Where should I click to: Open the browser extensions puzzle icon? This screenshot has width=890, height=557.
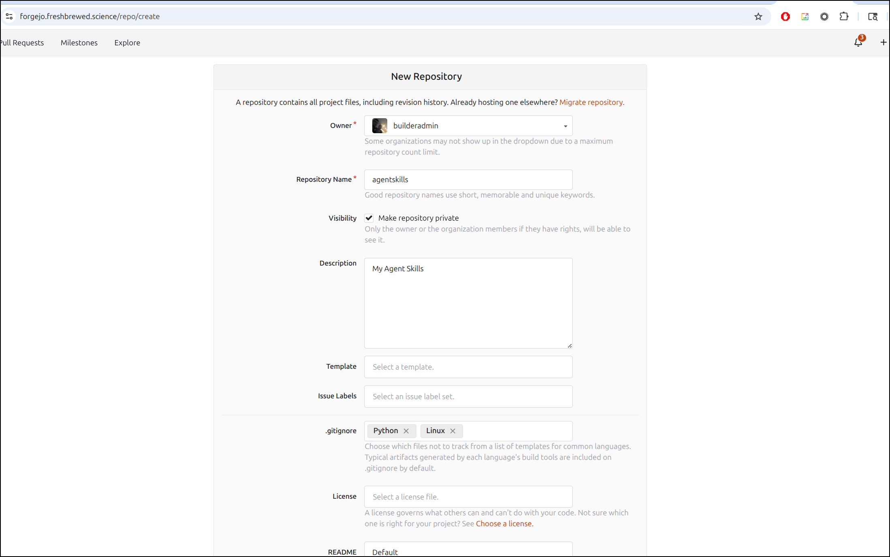pos(844,17)
